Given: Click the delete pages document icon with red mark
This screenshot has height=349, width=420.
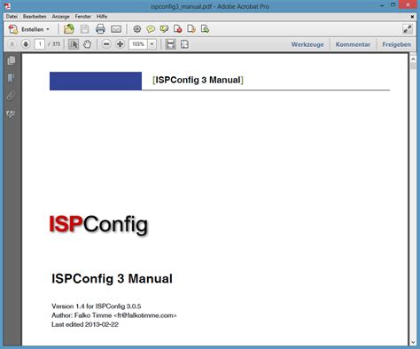Looking at the screenshot, I should tap(178, 29).
